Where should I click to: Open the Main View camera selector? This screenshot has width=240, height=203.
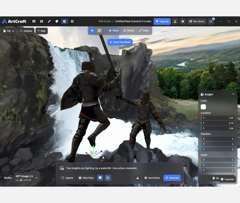86,178
